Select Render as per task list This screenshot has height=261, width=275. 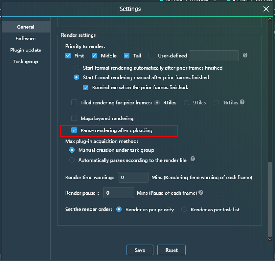click(x=184, y=210)
